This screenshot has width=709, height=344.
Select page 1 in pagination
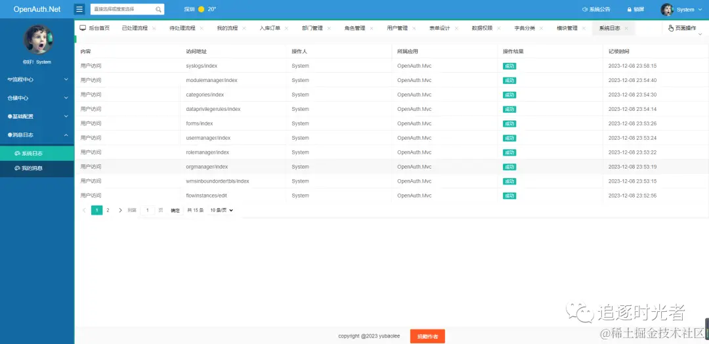[97, 210]
